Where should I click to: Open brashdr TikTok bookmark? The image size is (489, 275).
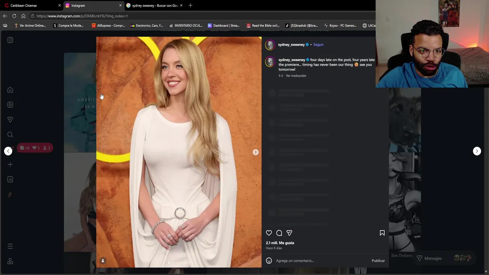(x=301, y=26)
